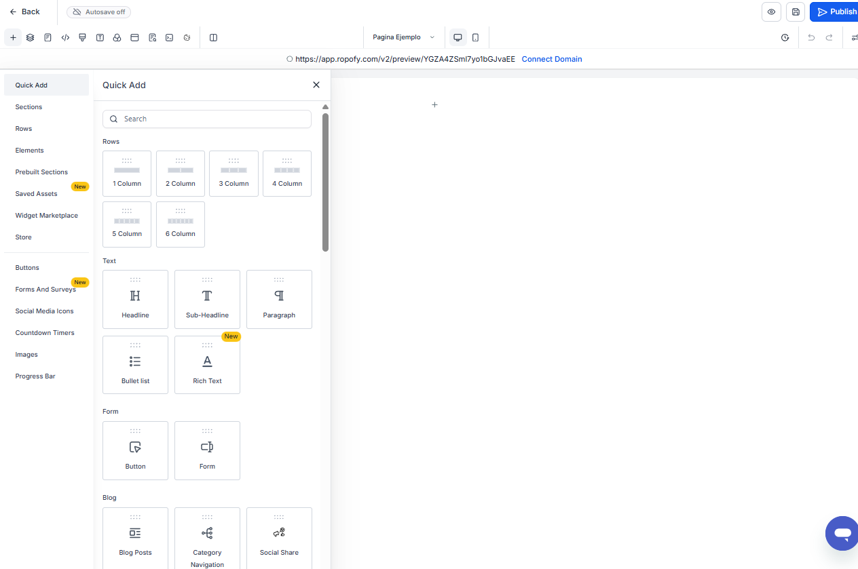Click the cookie consent icon in toolbar
The image size is (858, 569).
coord(187,38)
